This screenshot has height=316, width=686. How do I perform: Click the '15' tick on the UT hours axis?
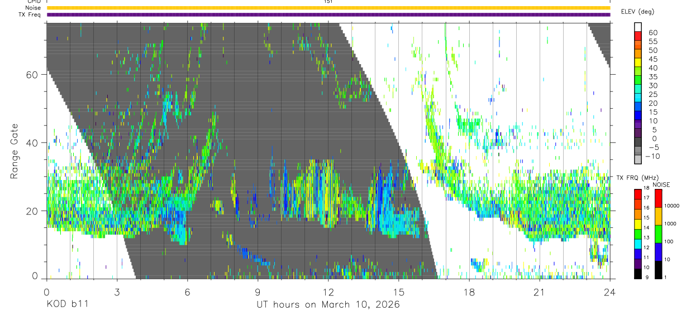(x=399, y=291)
